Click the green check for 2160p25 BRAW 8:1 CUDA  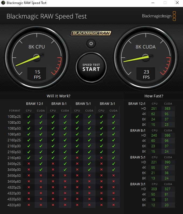point(65,140)
